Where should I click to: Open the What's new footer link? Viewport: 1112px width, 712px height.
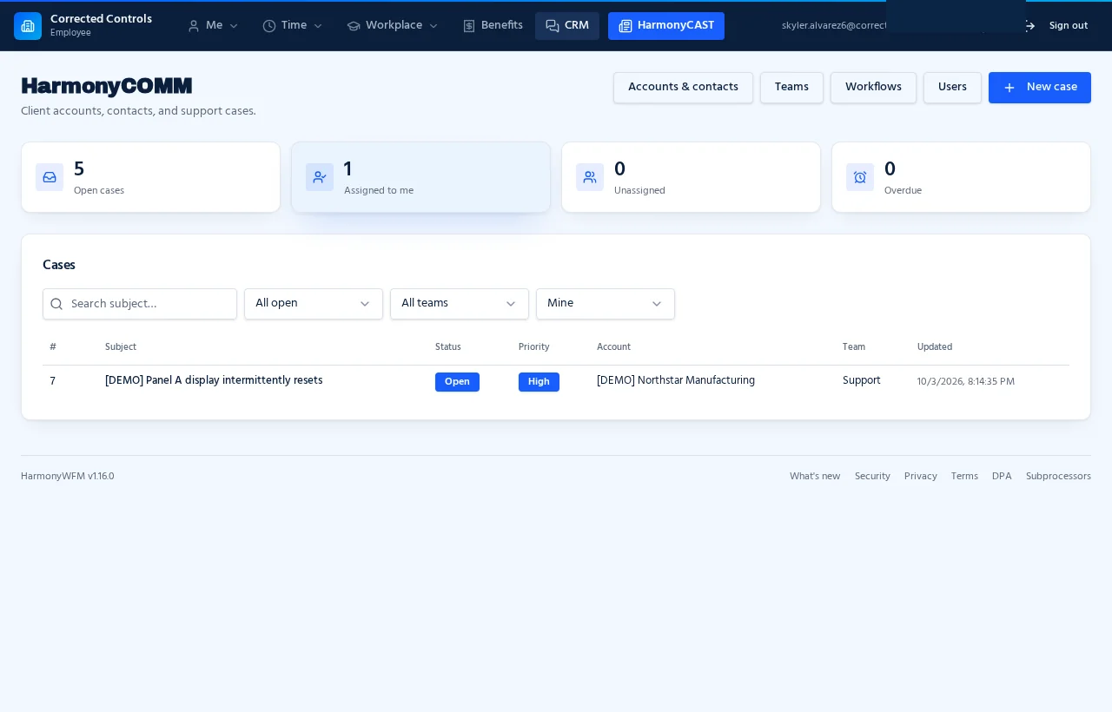(x=815, y=477)
